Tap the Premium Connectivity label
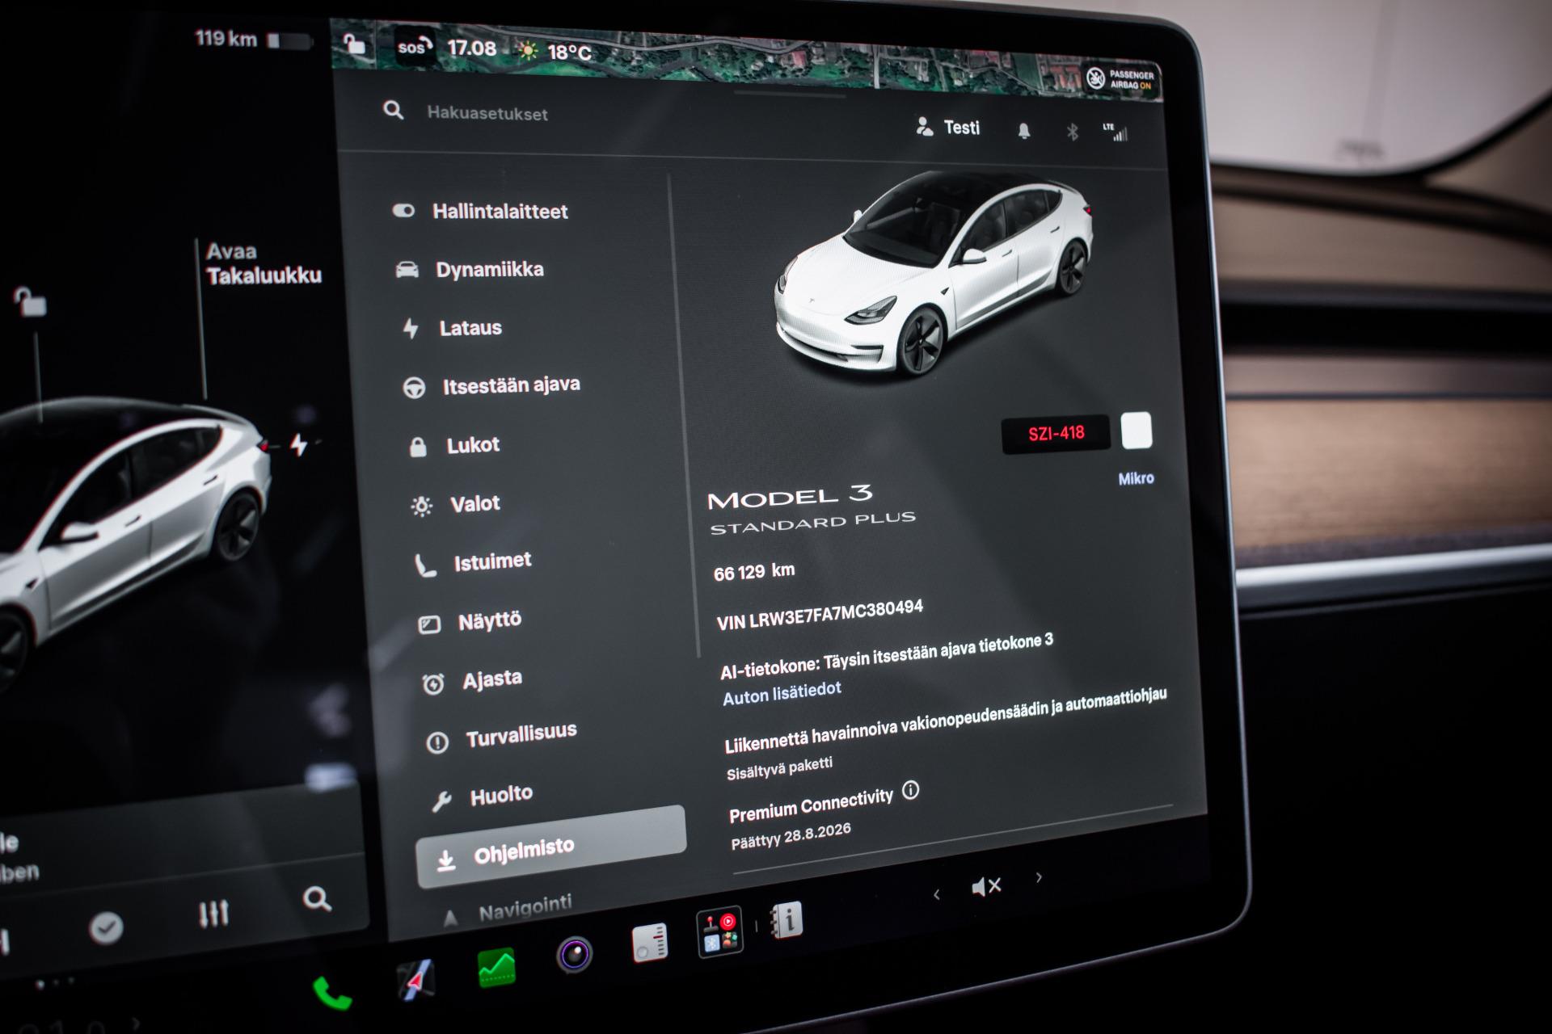1552x1034 pixels. tap(811, 806)
